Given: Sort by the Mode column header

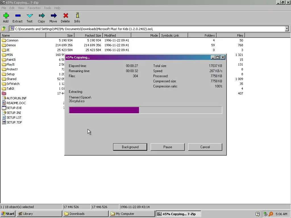Looking at the screenshot, I should pyautogui.click(x=145, y=35).
